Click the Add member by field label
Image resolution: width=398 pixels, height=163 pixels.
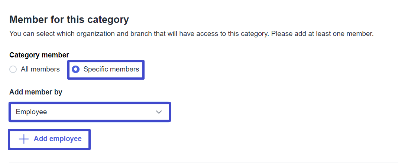[36, 92]
